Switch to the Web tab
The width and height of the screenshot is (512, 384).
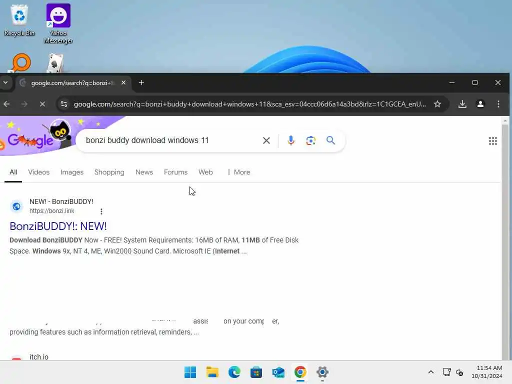coord(205,172)
